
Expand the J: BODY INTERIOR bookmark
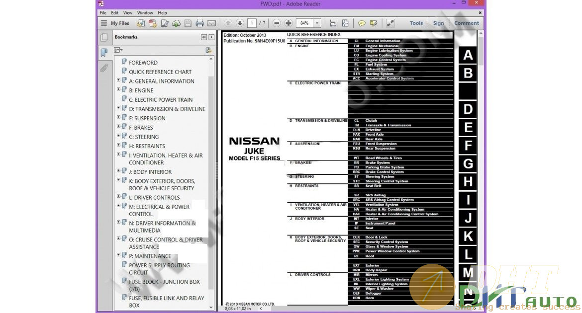[118, 170]
